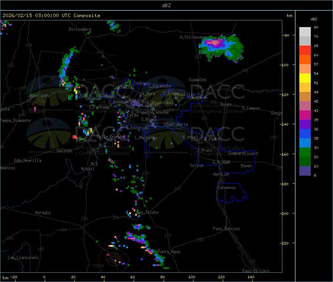
Task: Click the Bowen location label
Action: (x=246, y=166)
